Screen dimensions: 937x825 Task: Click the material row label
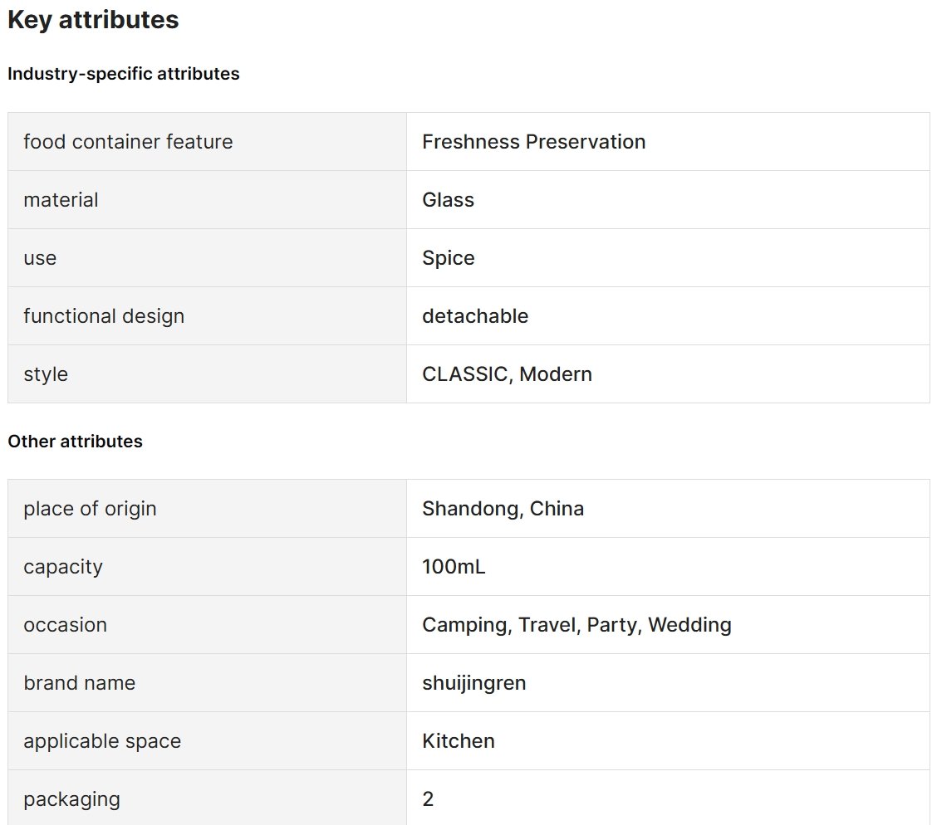(x=61, y=199)
